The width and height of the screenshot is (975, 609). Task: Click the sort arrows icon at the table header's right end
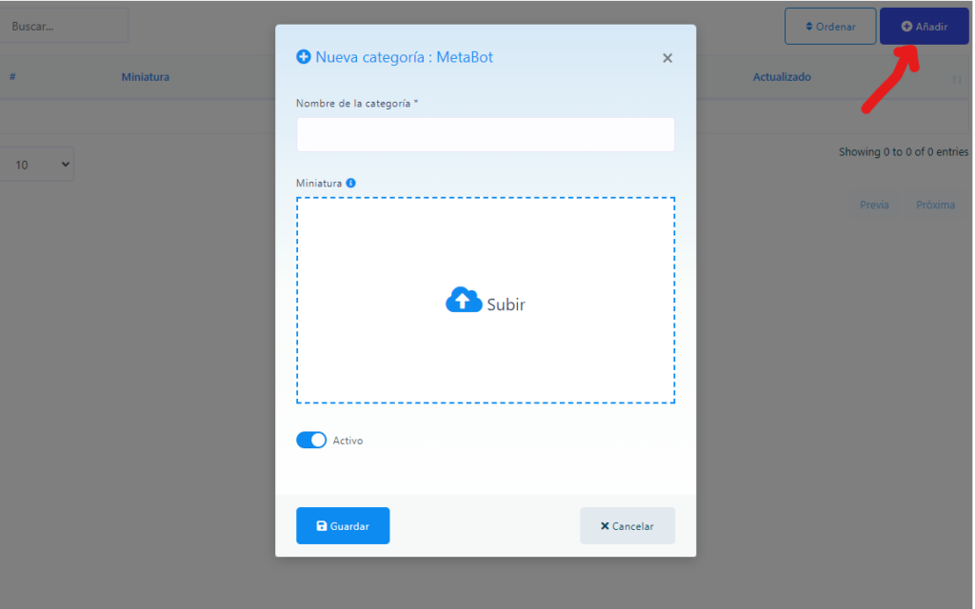click(x=956, y=80)
